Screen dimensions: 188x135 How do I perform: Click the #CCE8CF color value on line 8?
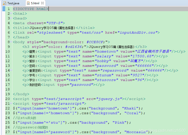[95, 42]
